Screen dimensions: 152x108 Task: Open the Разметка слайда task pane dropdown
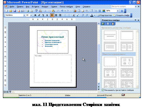pos(136,20)
